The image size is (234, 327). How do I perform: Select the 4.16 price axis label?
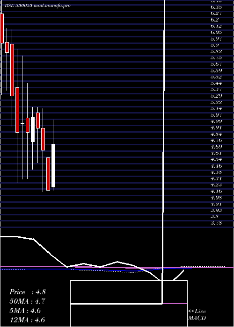pos(216,192)
